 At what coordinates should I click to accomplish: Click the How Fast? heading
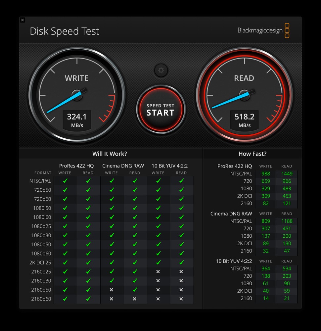252,154
